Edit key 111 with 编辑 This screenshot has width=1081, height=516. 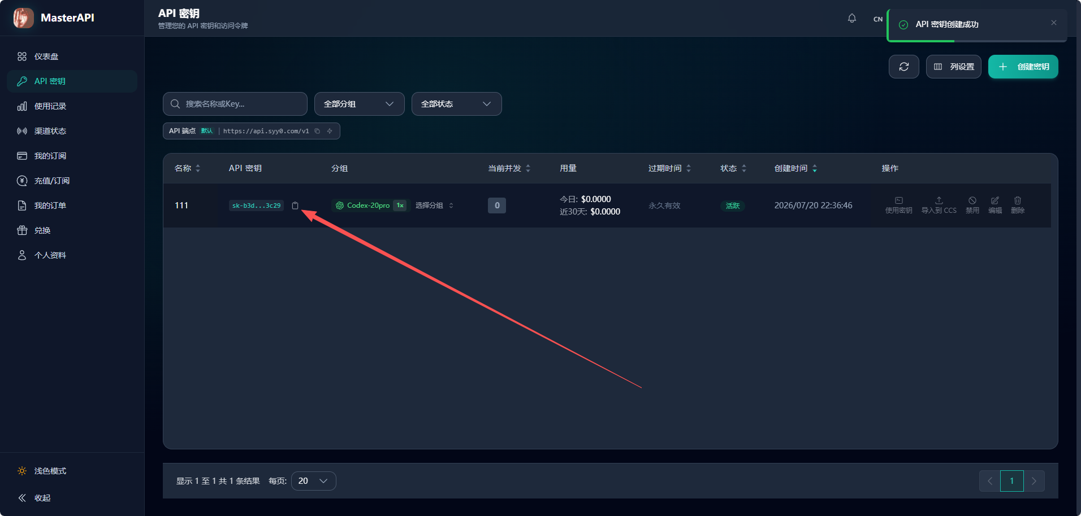(x=995, y=205)
